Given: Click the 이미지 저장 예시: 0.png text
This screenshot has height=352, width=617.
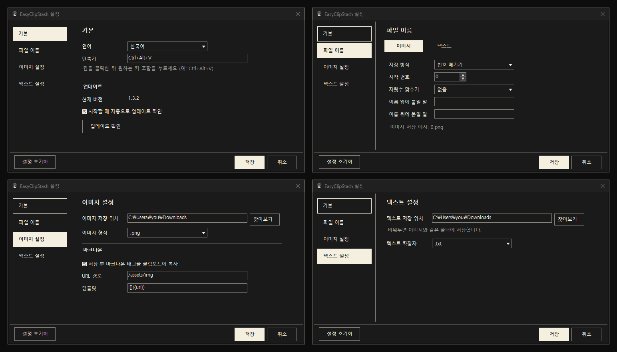Looking at the screenshot, I should (416, 127).
